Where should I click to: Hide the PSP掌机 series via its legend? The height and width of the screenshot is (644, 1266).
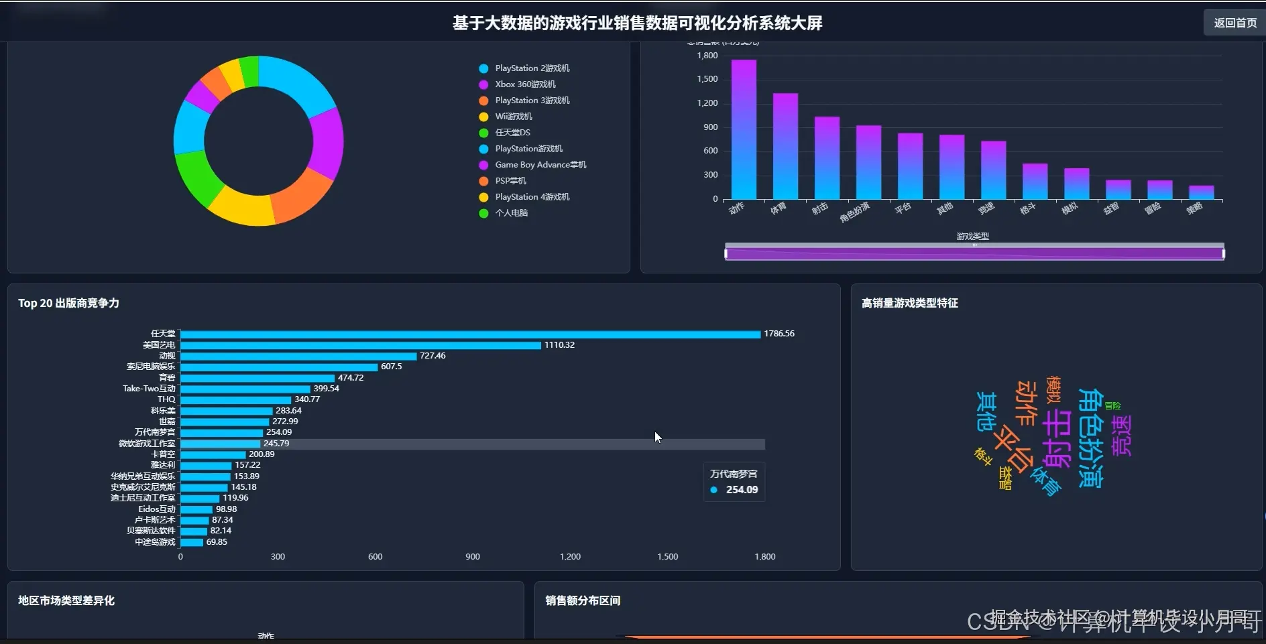coord(483,180)
